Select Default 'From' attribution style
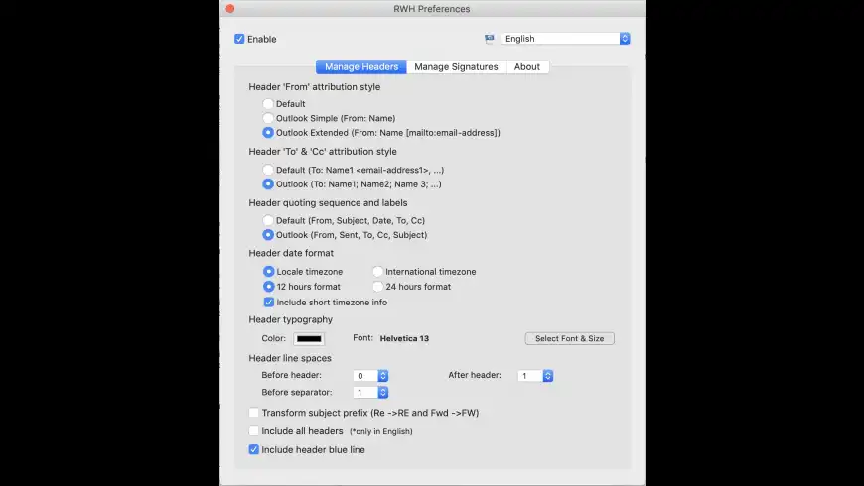The height and width of the screenshot is (486, 864). click(268, 103)
